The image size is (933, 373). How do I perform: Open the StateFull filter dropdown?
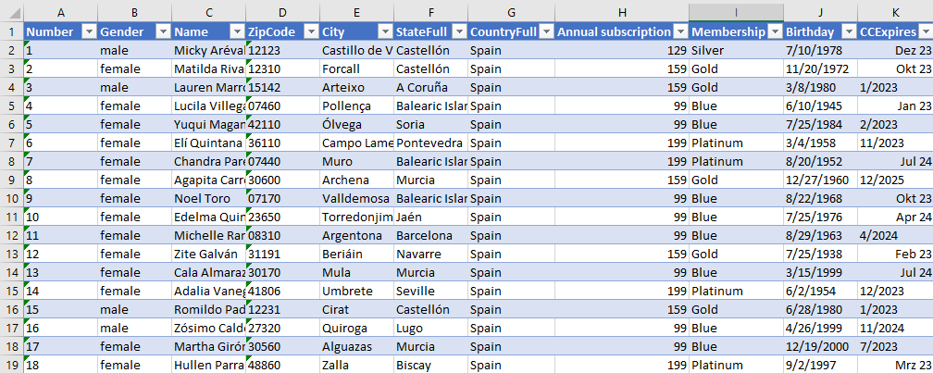pyautogui.click(x=458, y=31)
